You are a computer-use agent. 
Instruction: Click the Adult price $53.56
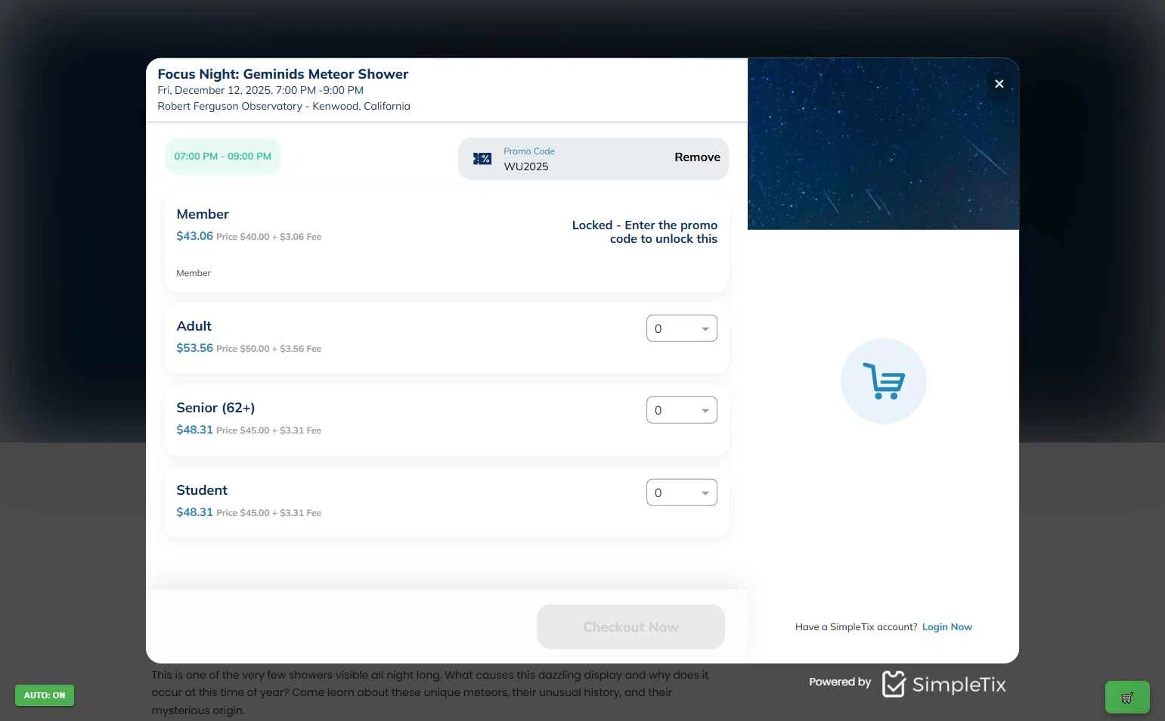pyautogui.click(x=194, y=348)
